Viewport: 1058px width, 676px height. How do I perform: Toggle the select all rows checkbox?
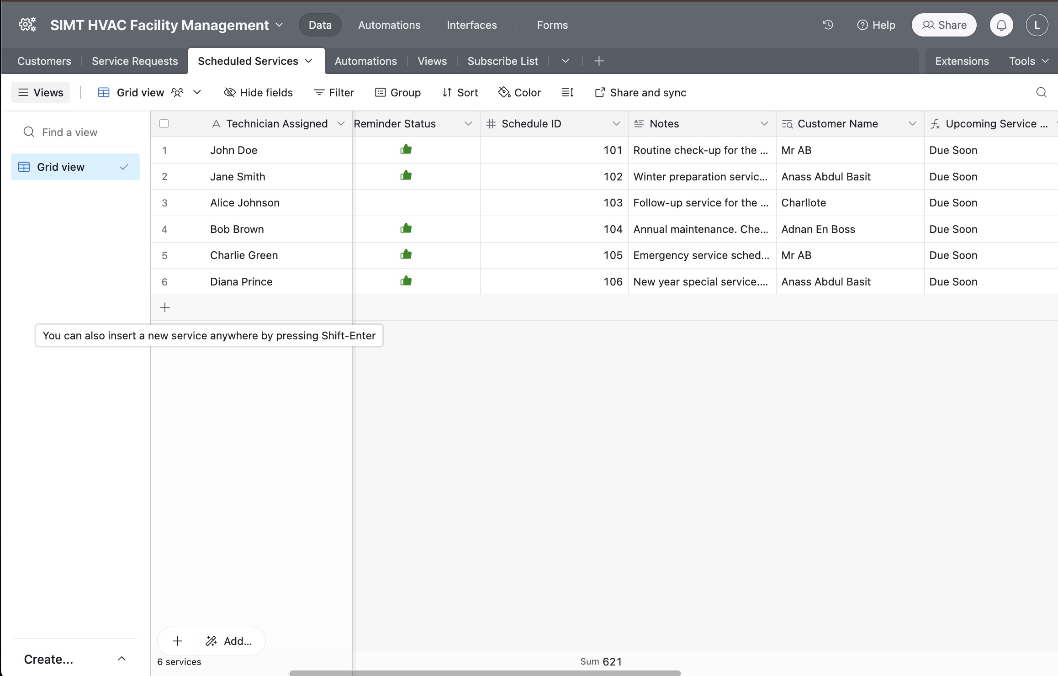164,124
